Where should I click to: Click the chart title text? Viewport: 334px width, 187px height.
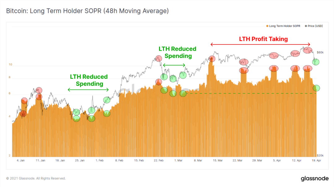[x=87, y=11]
